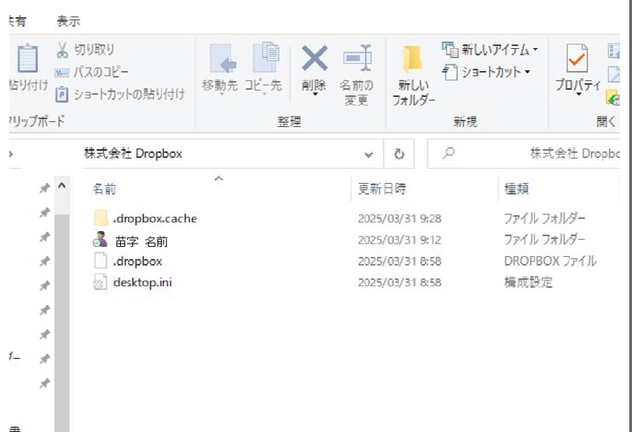Expand the プロパティ dropdown arrow
Screen dimensions: 632x432
coord(578,94)
